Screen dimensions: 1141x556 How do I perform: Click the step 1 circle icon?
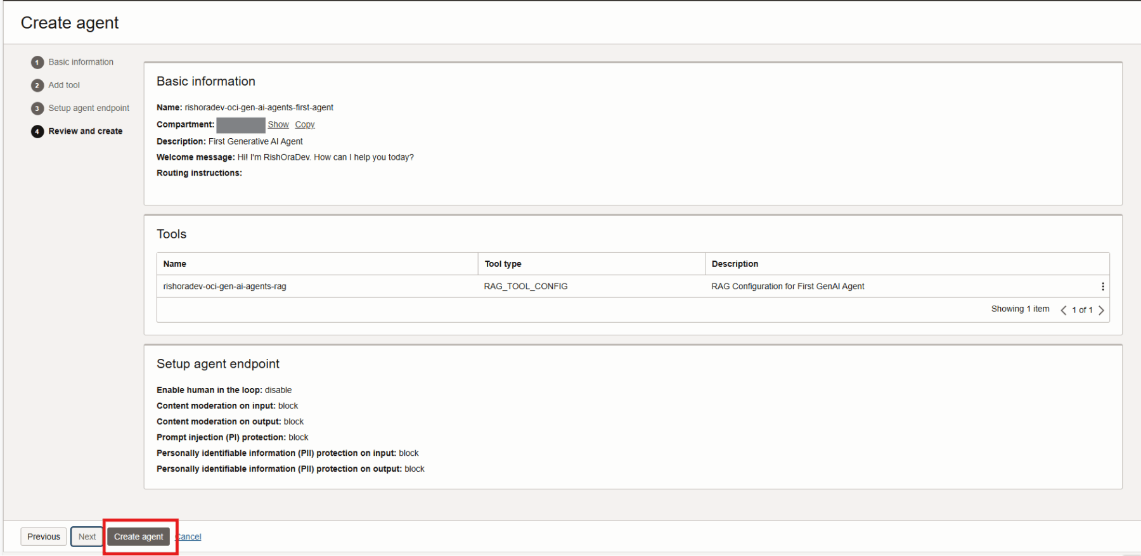coord(37,62)
